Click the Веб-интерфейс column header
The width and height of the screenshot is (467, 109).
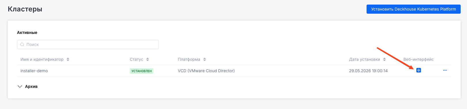click(x=418, y=59)
